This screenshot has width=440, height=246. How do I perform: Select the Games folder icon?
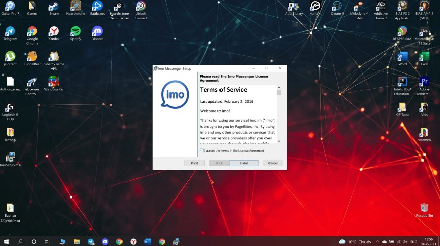[32, 8]
